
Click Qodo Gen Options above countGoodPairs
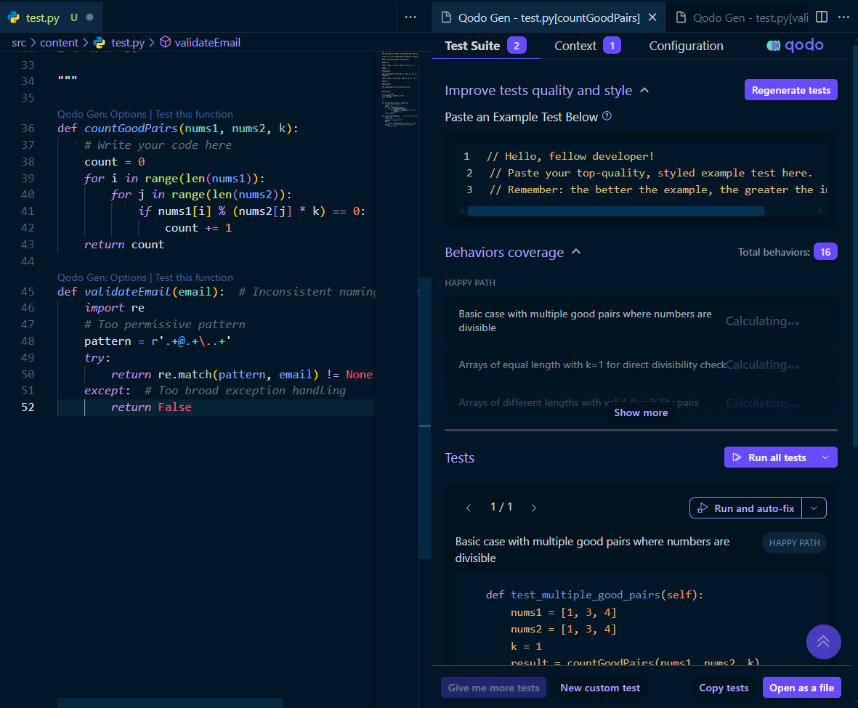pyautogui.click(x=102, y=114)
